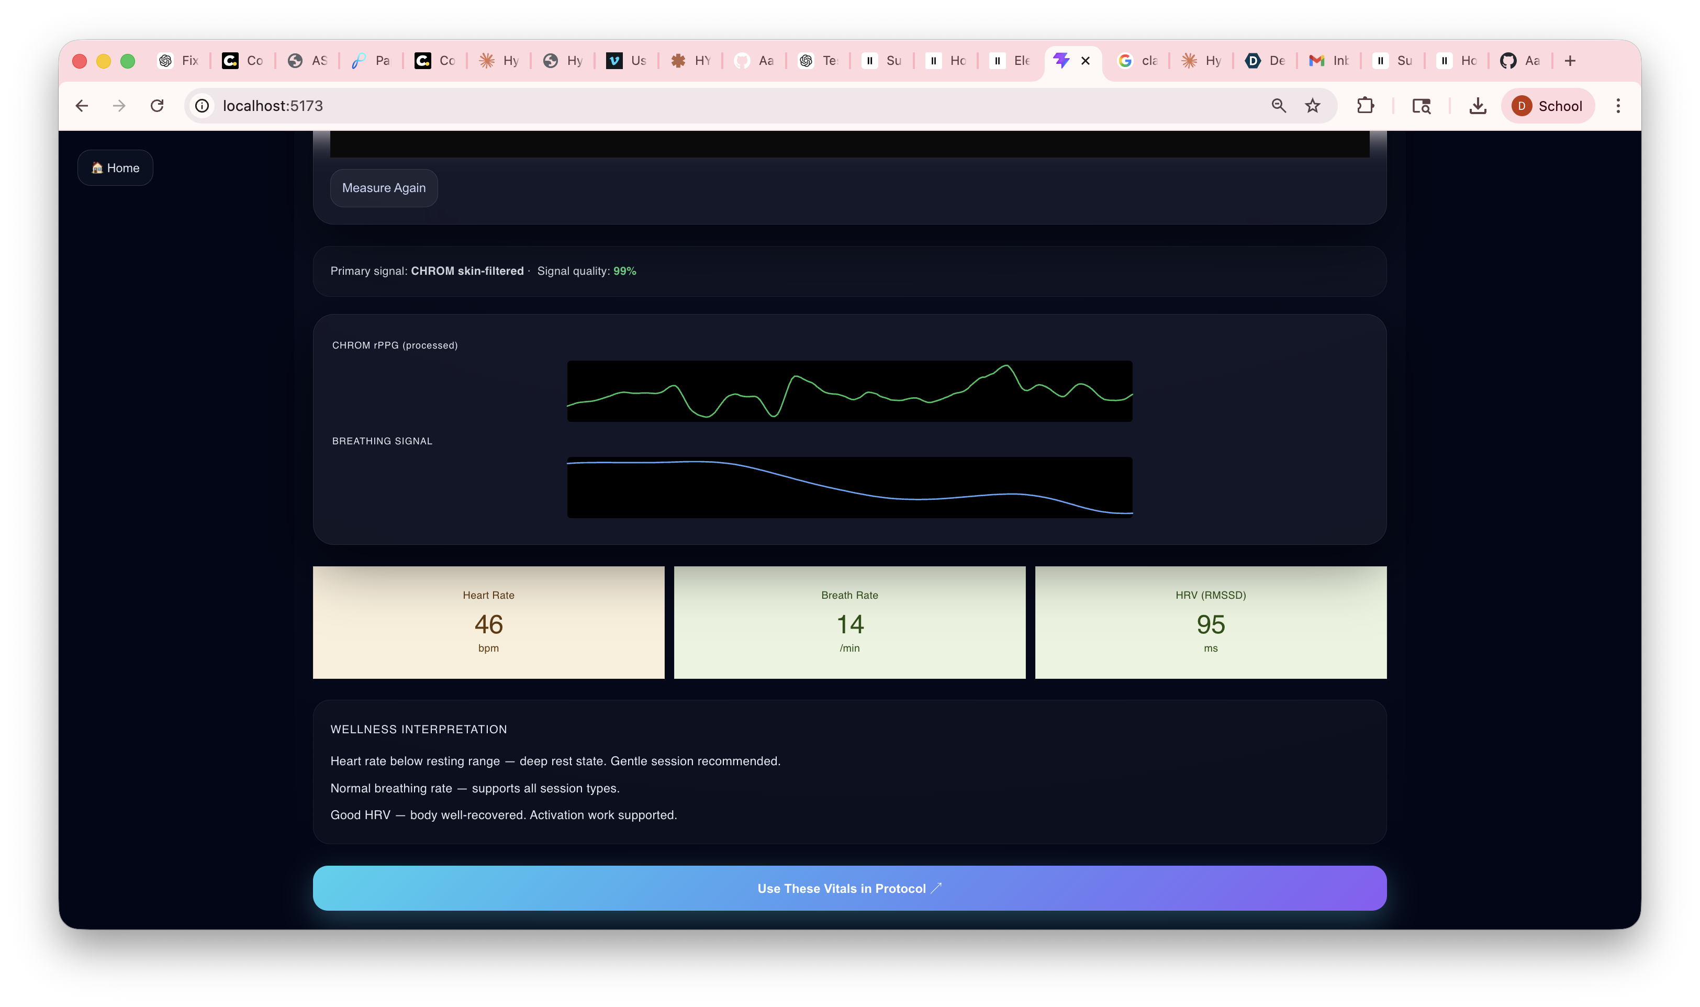Open a new tab with plus

[x=1570, y=61]
